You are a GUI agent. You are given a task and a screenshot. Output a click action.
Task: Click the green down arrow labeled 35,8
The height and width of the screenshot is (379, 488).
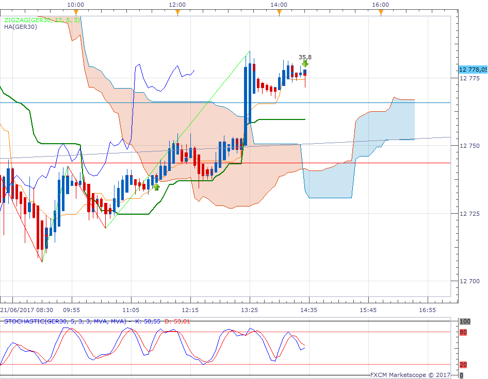[305, 64]
